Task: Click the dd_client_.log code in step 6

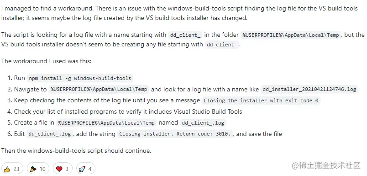Action: (x=50, y=134)
